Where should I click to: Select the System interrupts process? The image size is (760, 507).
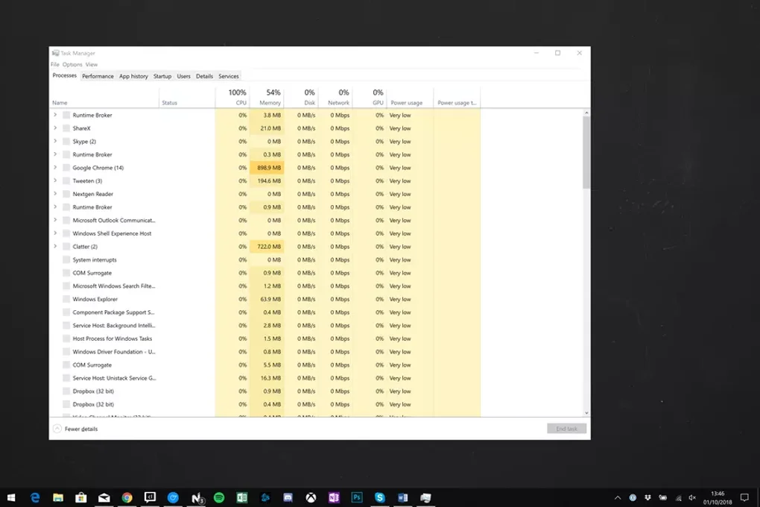tap(265, 259)
